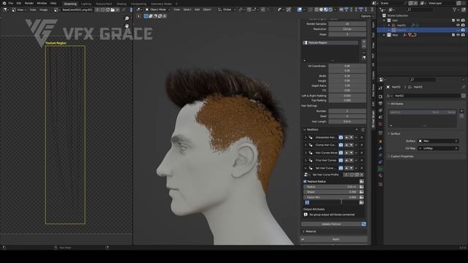Toggle render camera for Hair collection
Viewport: 468px width, 263px height.
(463, 20)
